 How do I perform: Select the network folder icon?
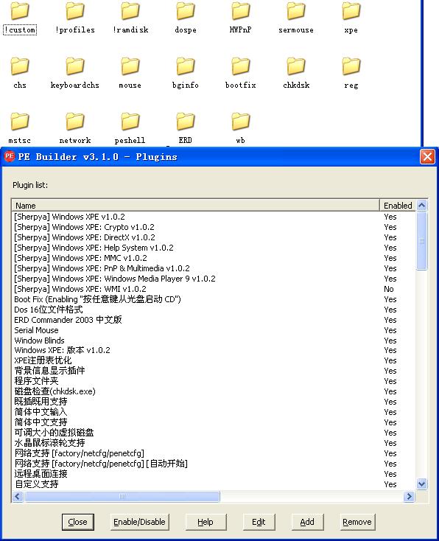pyautogui.click(x=75, y=122)
